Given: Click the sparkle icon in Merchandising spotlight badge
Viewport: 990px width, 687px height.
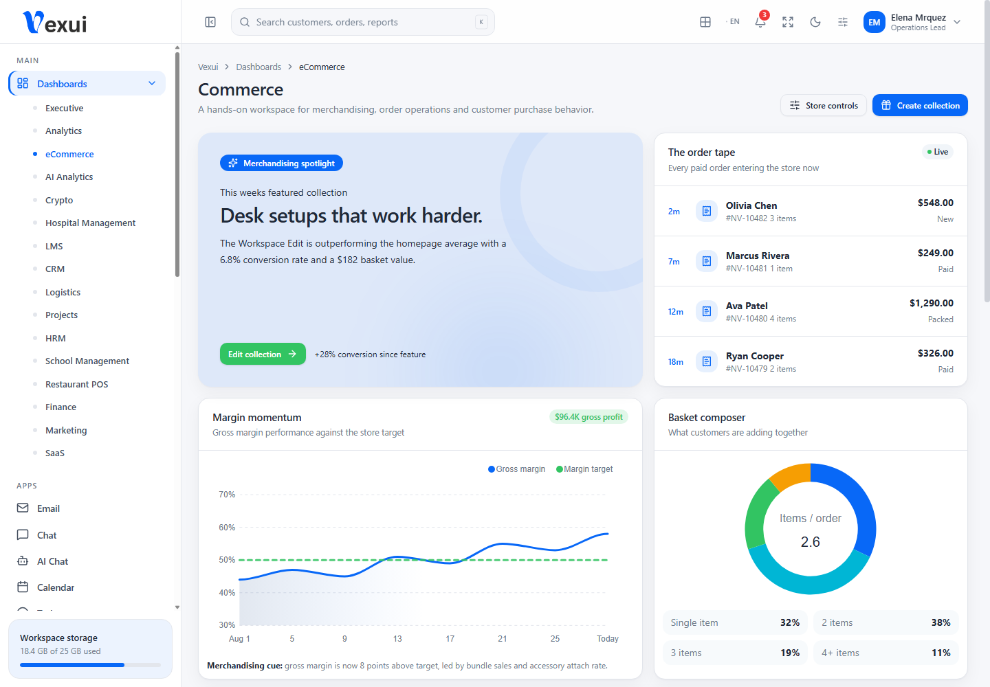Looking at the screenshot, I should 233,163.
